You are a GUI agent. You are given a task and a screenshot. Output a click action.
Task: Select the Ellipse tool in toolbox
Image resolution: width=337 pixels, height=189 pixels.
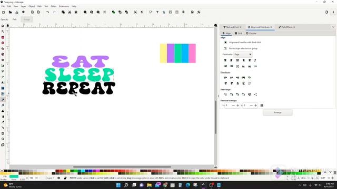pyautogui.click(x=3, y=43)
